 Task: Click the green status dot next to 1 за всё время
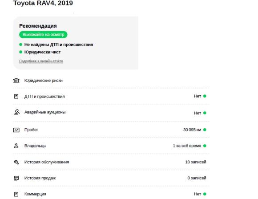[205, 146]
